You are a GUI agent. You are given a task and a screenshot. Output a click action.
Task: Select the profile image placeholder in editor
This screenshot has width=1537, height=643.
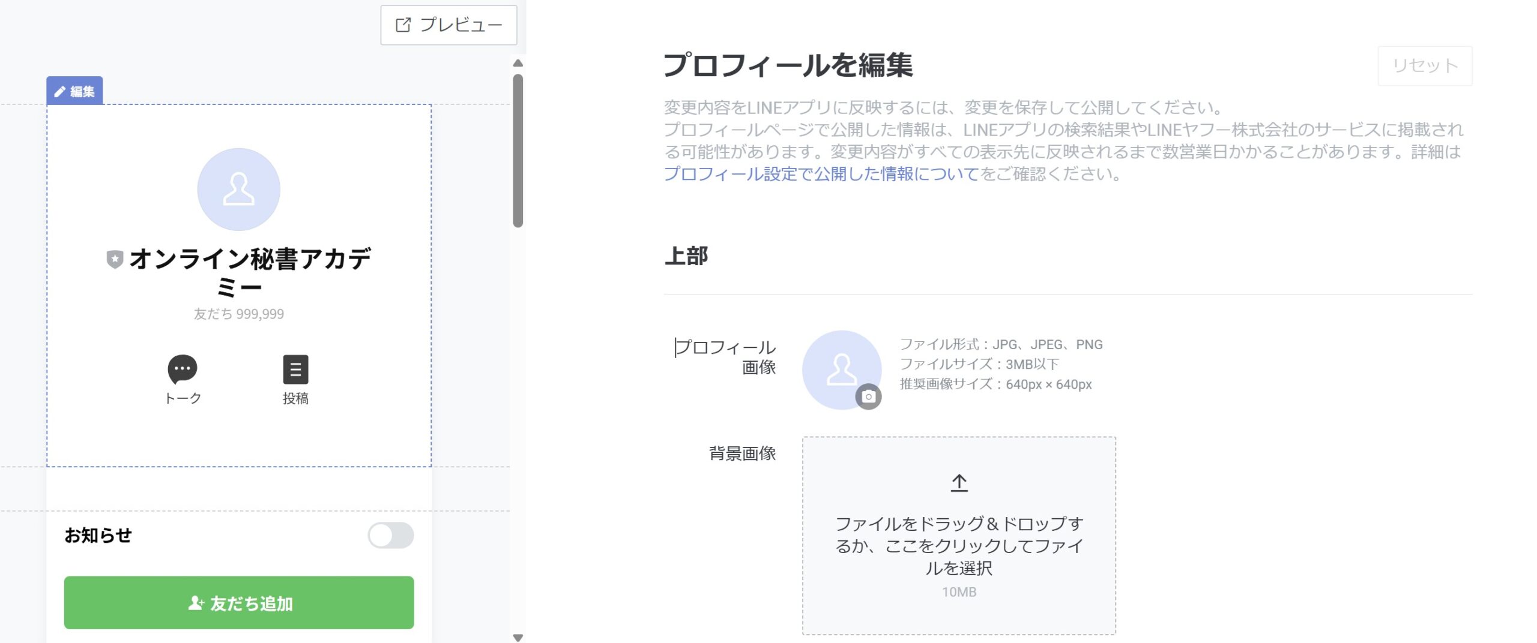[841, 369]
